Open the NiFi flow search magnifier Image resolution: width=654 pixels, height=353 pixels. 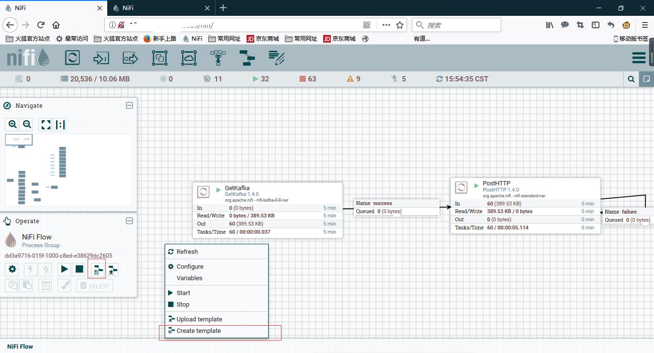[x=631, y=79]
